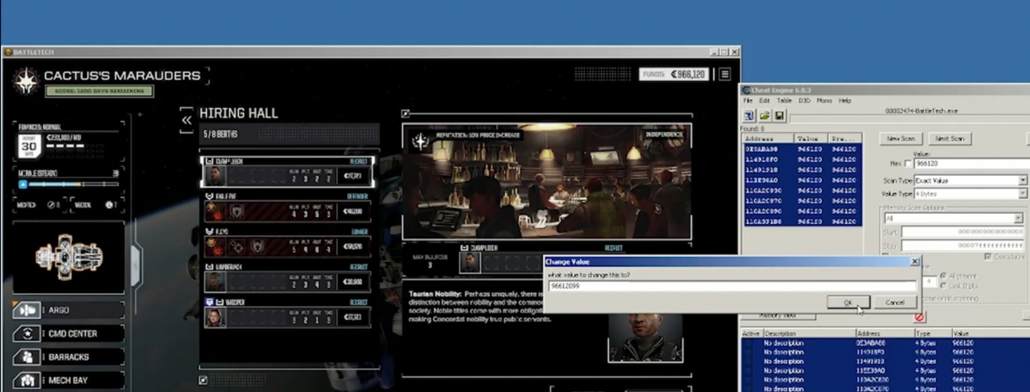1030x392 pixels.
Task: Click the red no-entry delete icon in Cheat Engine
Action: (919, 317)
